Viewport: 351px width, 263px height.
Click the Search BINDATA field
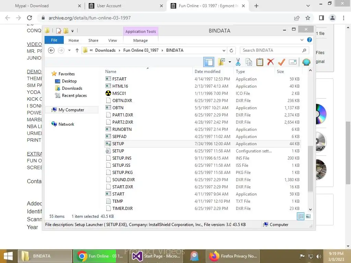click(274, 50)
